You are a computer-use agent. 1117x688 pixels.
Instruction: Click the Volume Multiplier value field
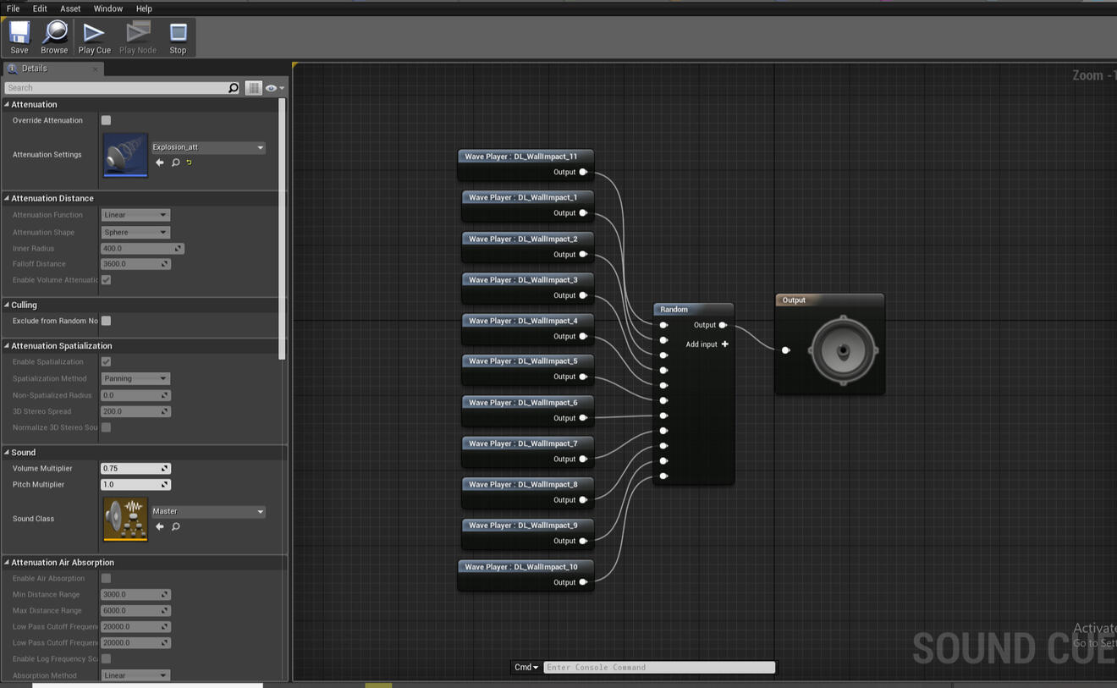[130, 468]
